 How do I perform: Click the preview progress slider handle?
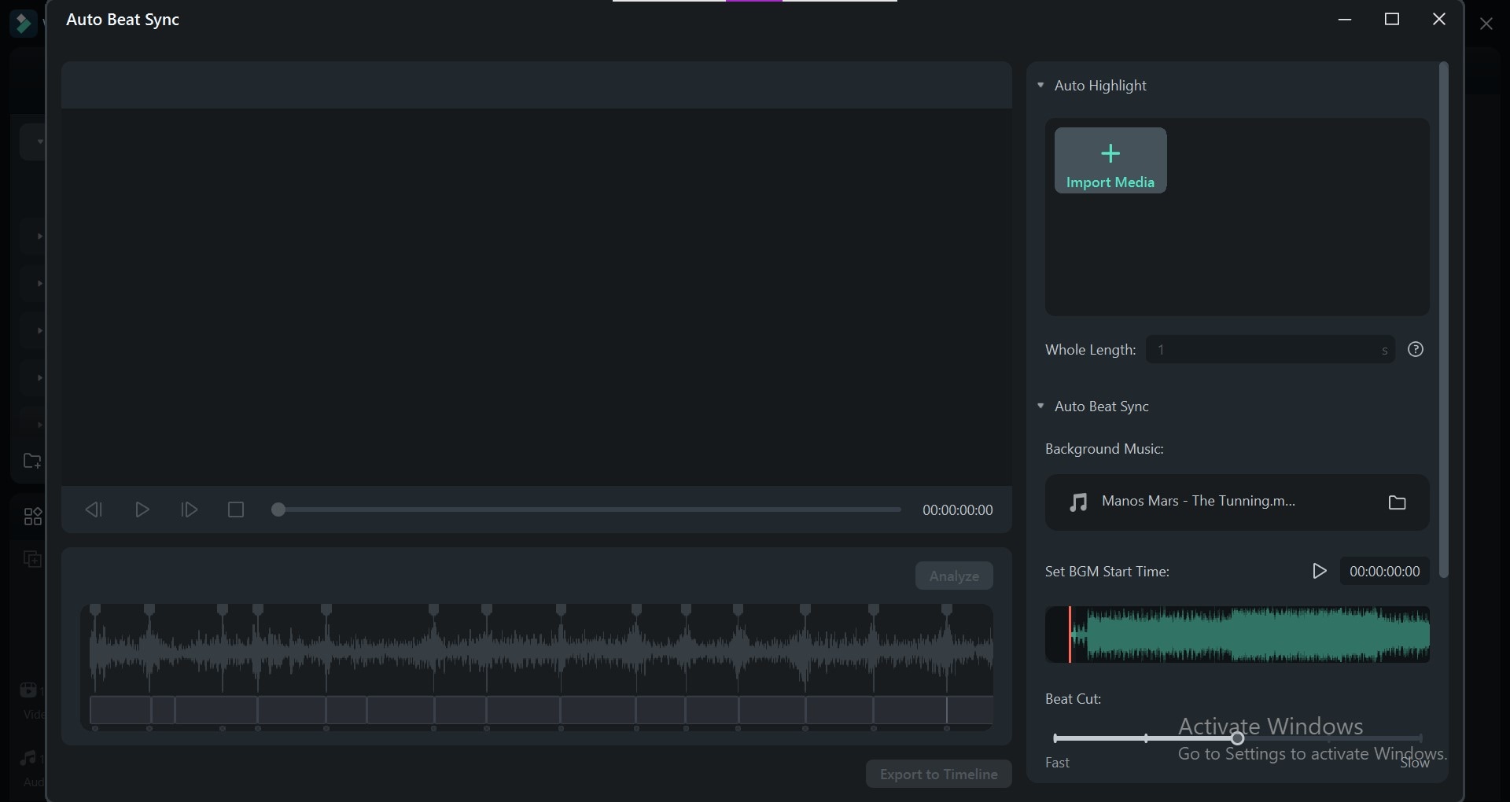[278, 510]
